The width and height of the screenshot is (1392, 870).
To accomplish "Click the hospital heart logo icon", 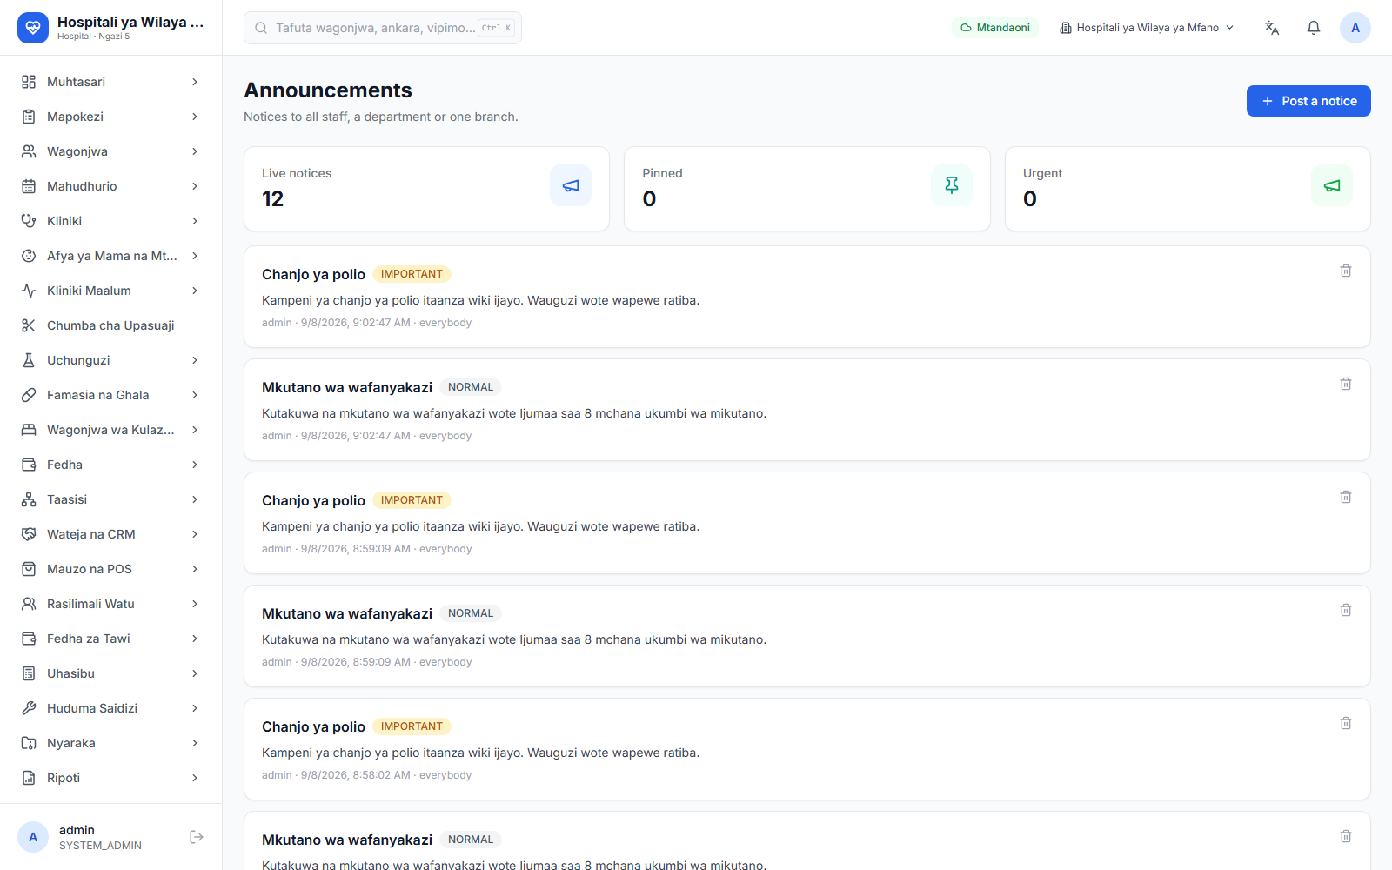I will (33, 28).
